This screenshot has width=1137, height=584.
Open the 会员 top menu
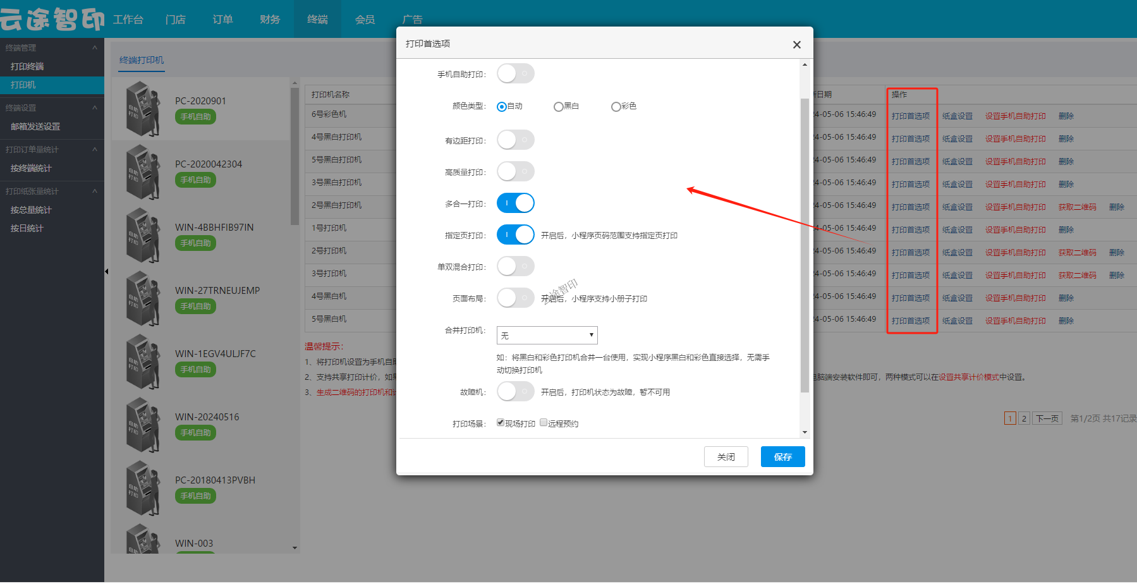coord(365,20)
